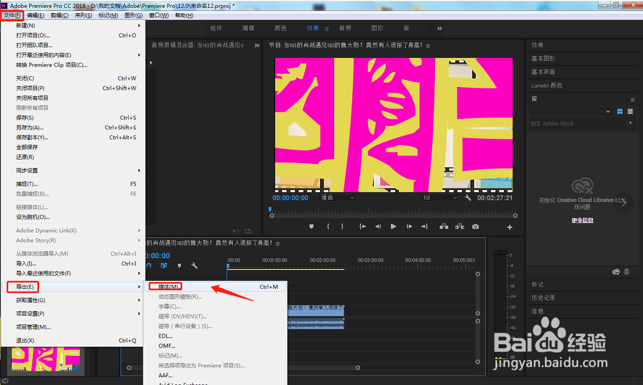Click the Export Frame camera icon
Screen dimensions: 643x385
pyautogui.click(x=475, y=226)
